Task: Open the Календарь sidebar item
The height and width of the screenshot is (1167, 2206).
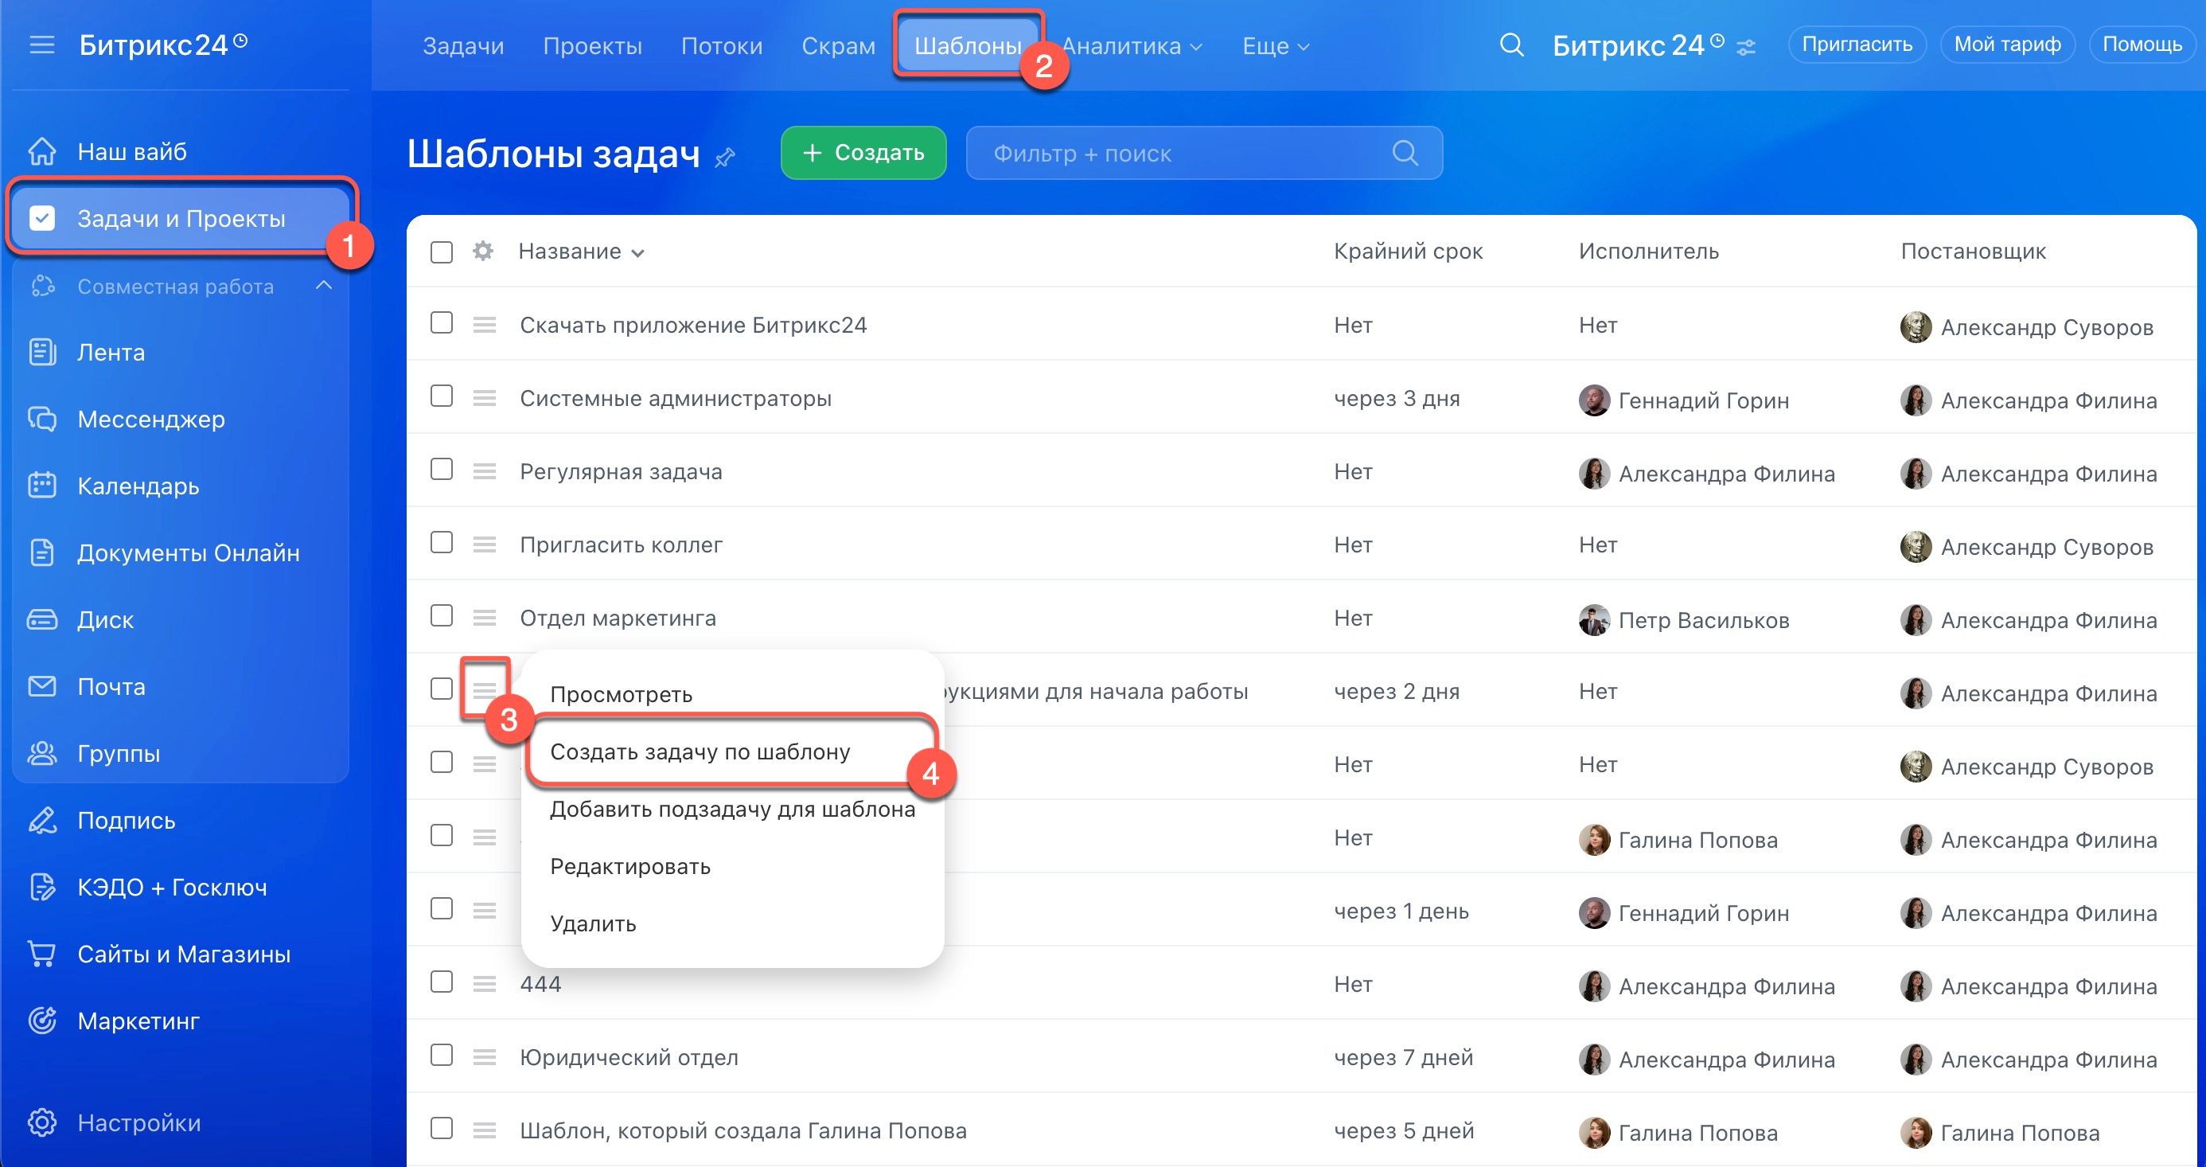Action: [x=138, y=486]
